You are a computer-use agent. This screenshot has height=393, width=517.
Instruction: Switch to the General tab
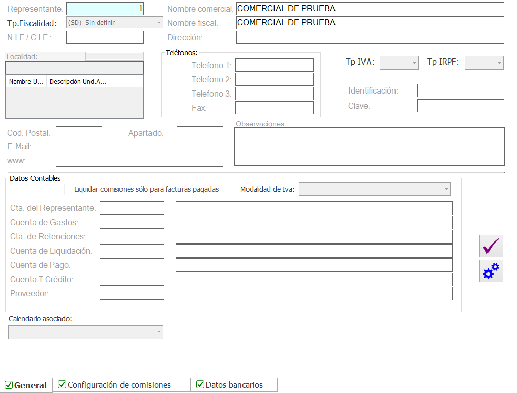(26, 385)
